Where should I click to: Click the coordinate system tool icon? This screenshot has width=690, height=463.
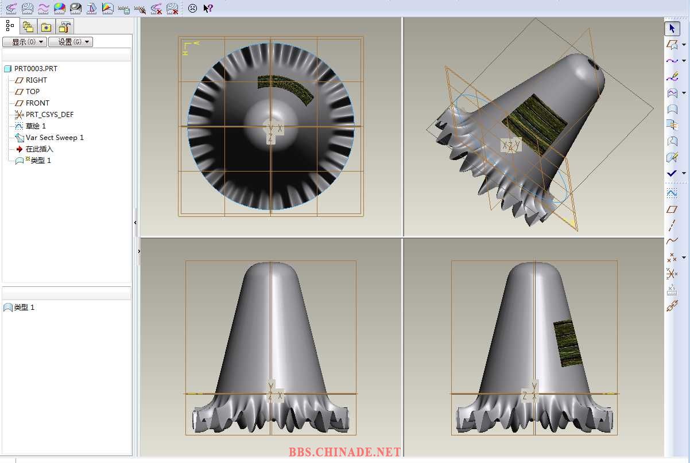tap(672, 275)
